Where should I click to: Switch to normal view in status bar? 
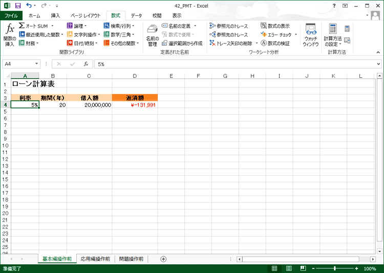click(x=274, y=268)
